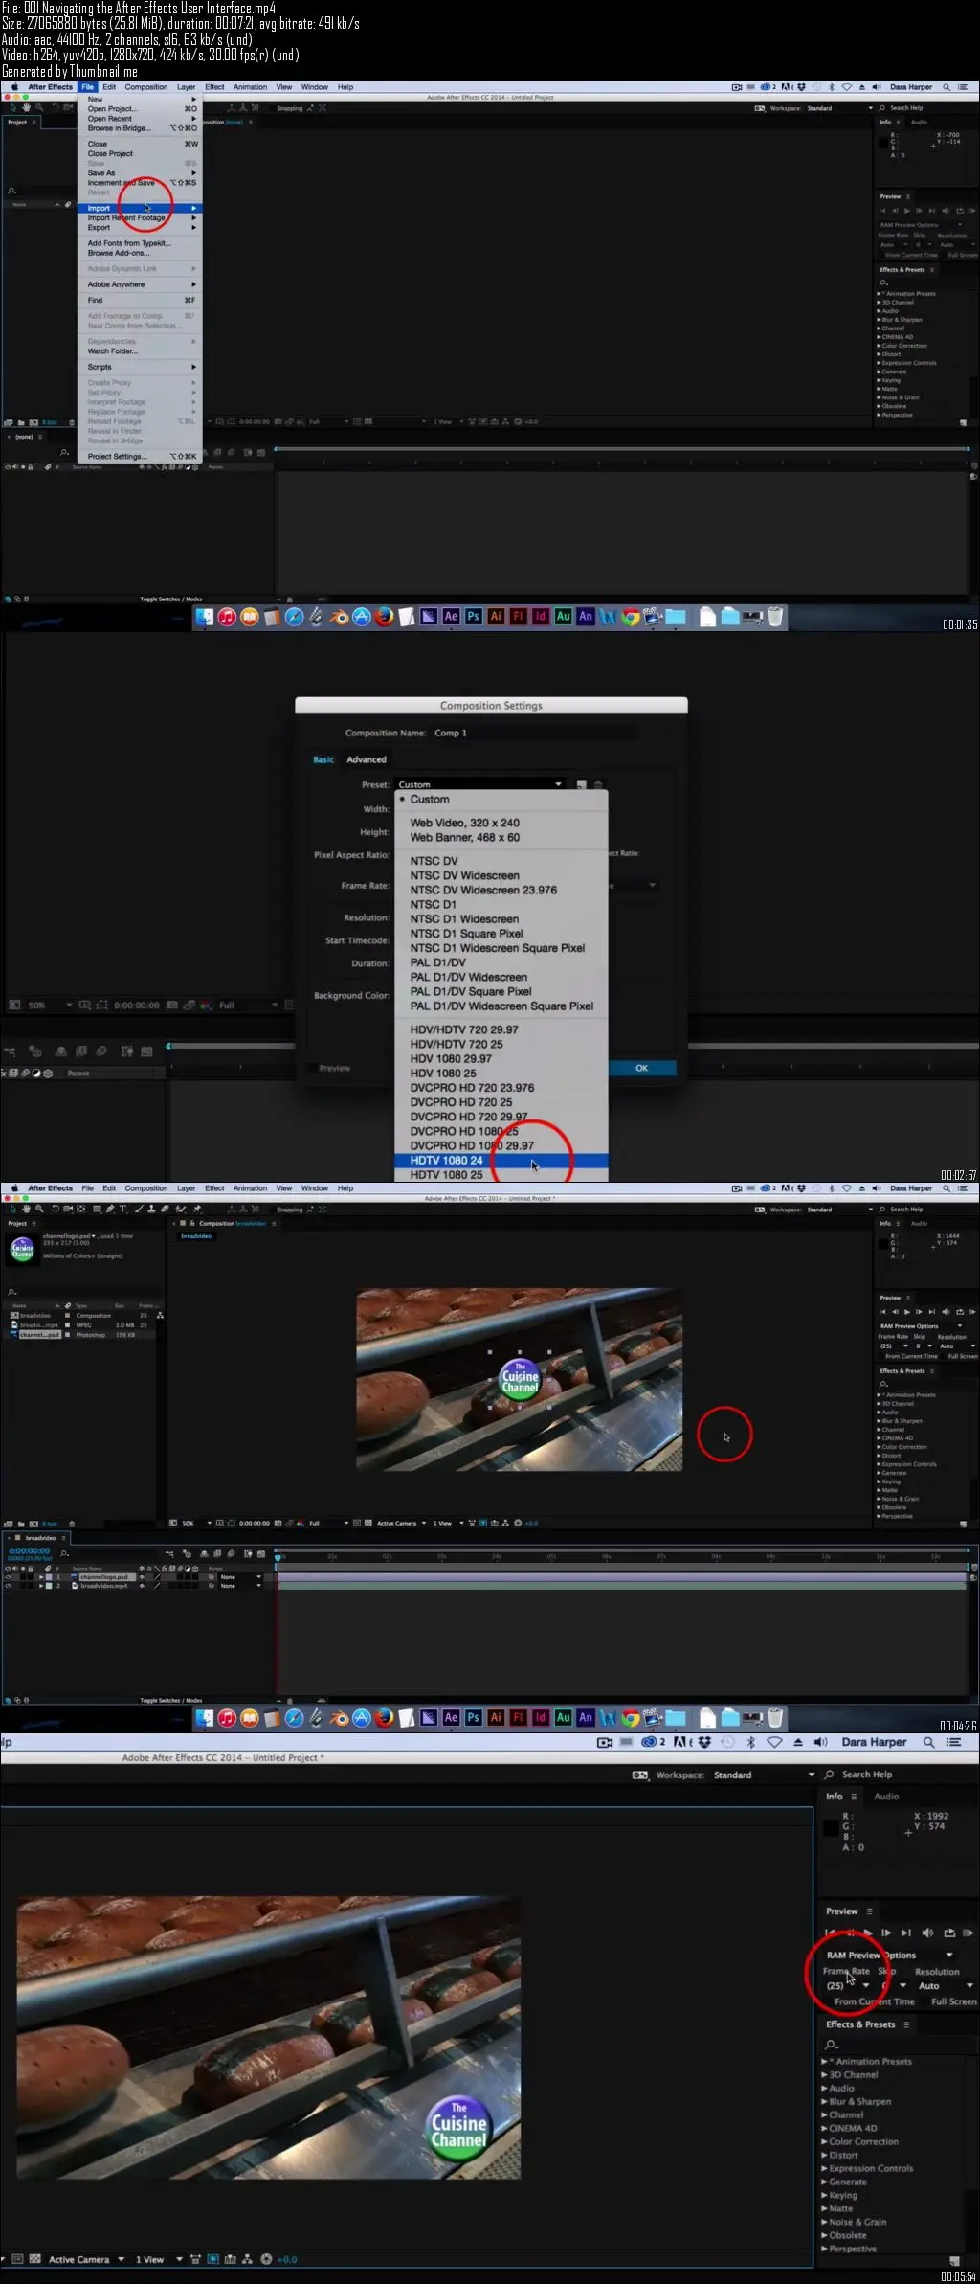This screenshot has width=980, height=2284.
Task: Select the Eraser tool in the breadvideo frame toolbar
Action: [x=165, y=1209]
